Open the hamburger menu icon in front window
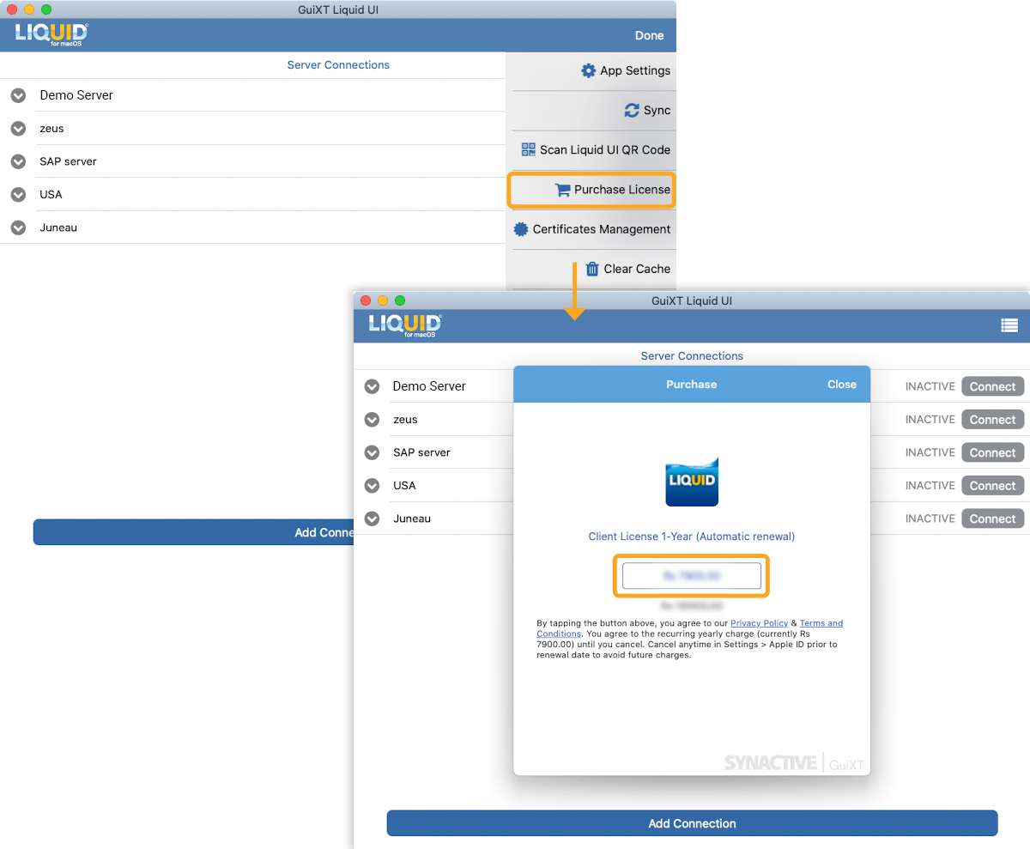1030x849 pixels. [1009, 325]
